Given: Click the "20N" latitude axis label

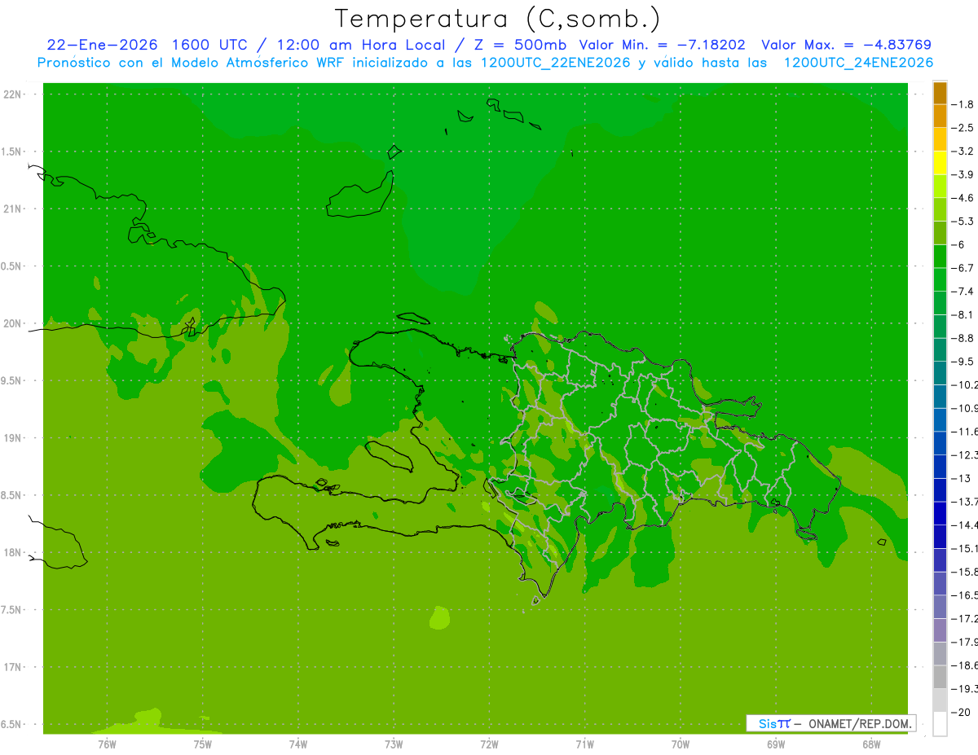Looking at the screenshot, I should [x=13, y=323].
